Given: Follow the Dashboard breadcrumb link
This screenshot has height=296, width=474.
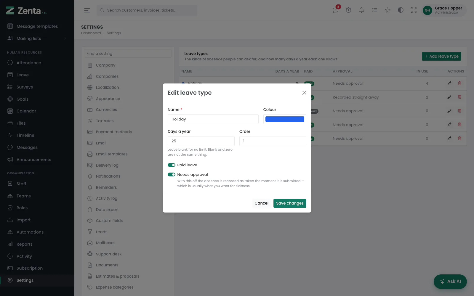Looking at the screenshot, I should (x=91, y=33).
